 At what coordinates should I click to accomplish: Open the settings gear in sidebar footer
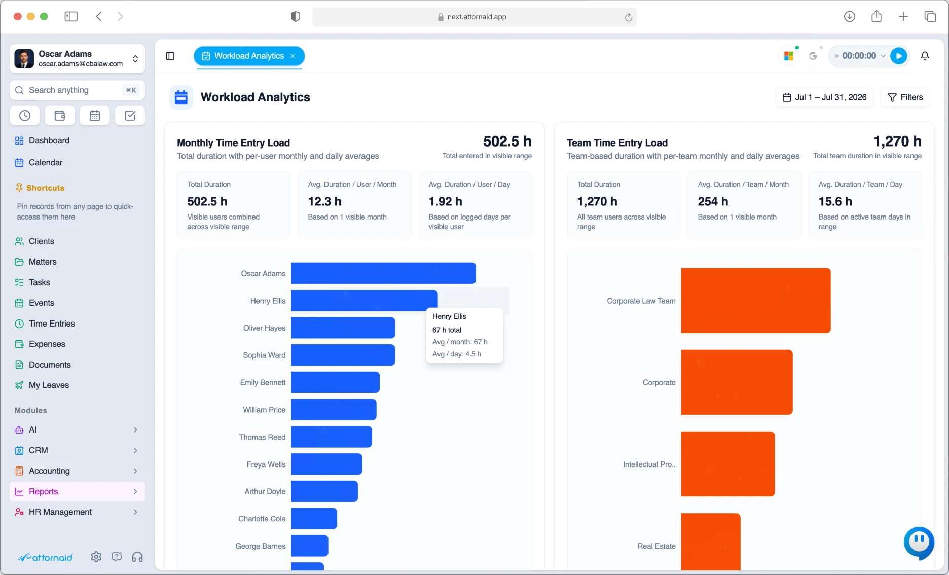click(96, 557)
